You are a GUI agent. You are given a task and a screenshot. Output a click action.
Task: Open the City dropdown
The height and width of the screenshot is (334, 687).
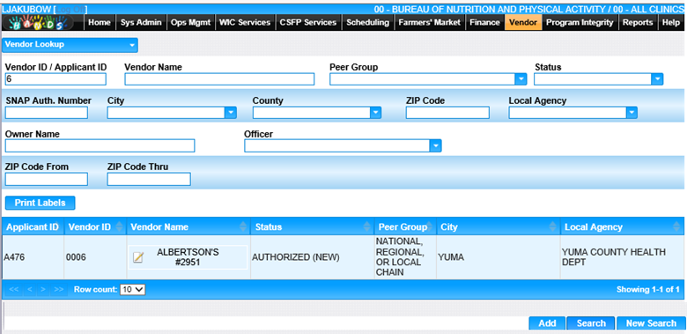coord(231,113)
